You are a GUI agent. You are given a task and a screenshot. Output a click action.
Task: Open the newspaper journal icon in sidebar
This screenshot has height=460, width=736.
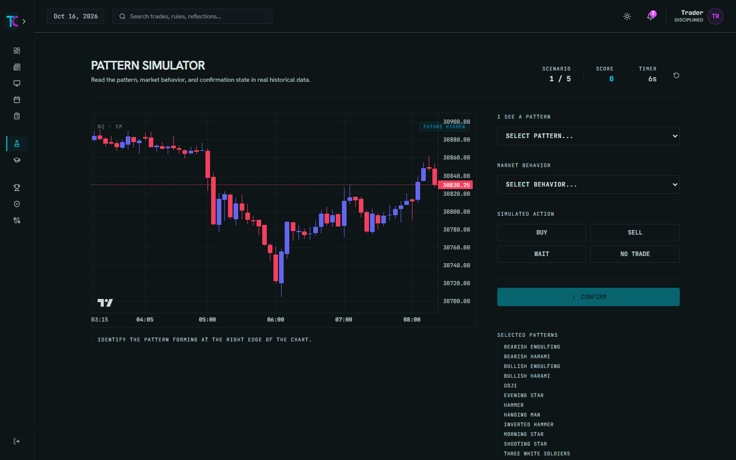pos(17,67)
